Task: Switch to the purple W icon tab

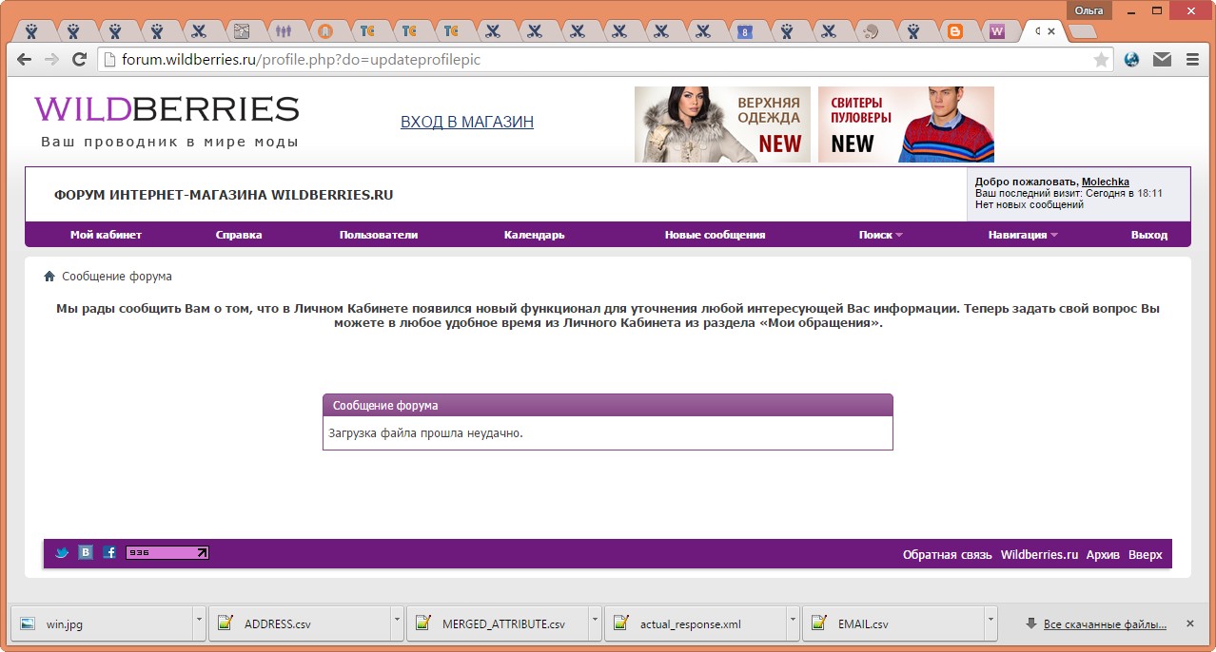Action: (996, 31)
